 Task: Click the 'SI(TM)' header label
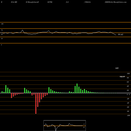point(50,2)
